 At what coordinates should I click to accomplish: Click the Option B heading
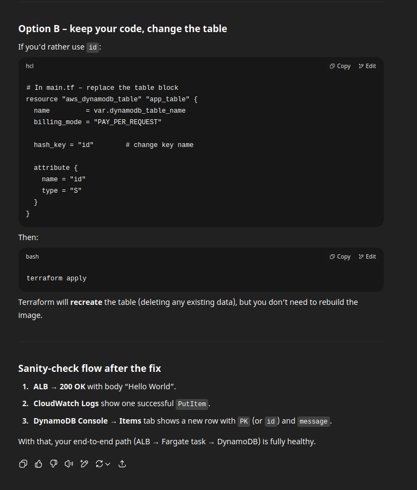(x=123, y=29)
